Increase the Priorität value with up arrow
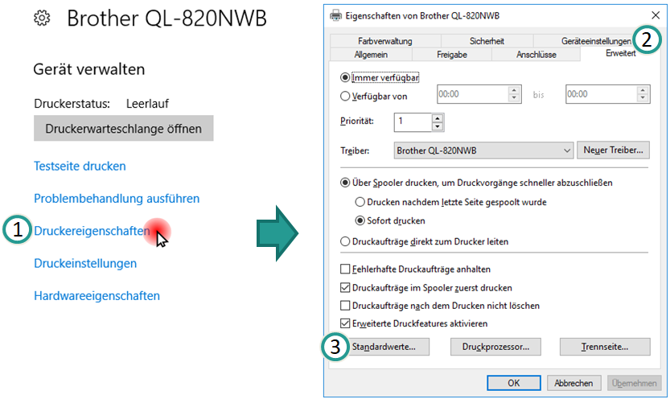Screen dimensions: 670x399 (x=437, y=118)
